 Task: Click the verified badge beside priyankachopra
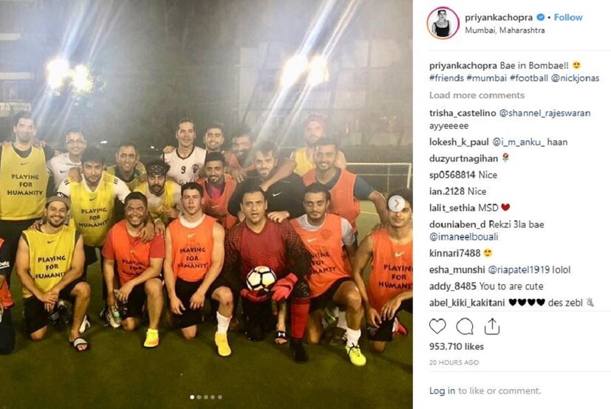tap(540, 17)
